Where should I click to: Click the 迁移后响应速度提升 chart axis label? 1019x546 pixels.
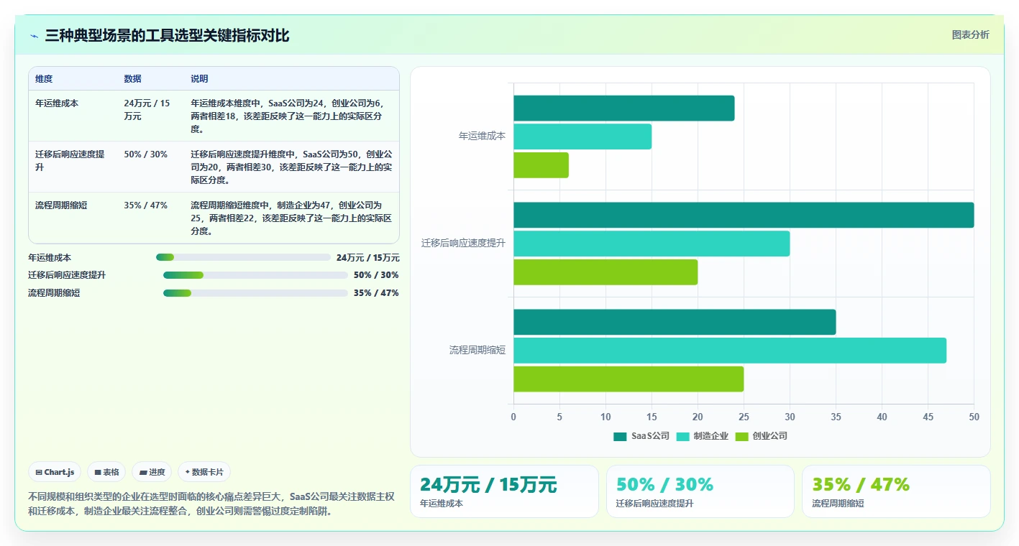pyautogui.click(x=463, y=244)
